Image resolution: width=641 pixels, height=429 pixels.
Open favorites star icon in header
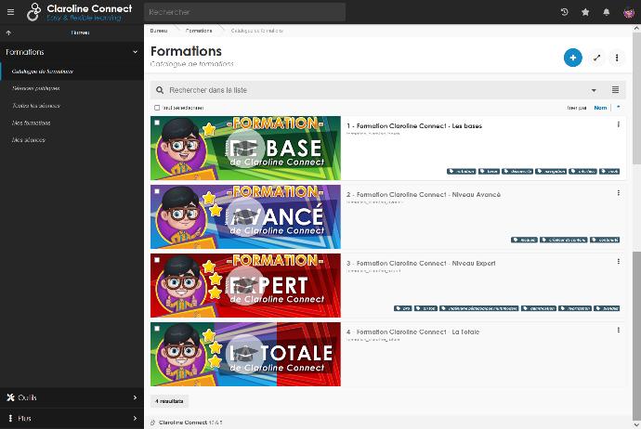[x=585, y=12]
